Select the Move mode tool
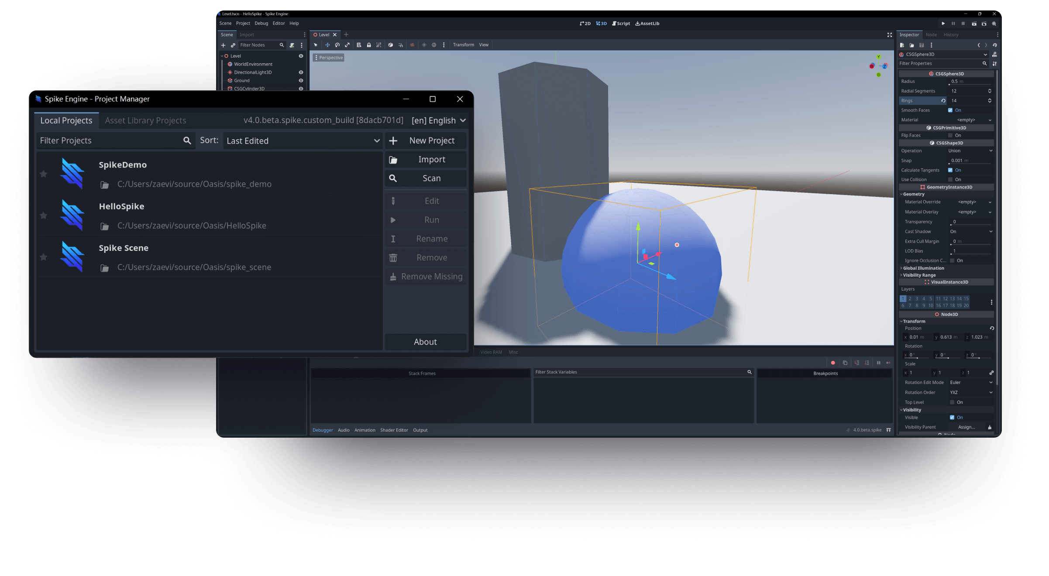 click(327, 45)
